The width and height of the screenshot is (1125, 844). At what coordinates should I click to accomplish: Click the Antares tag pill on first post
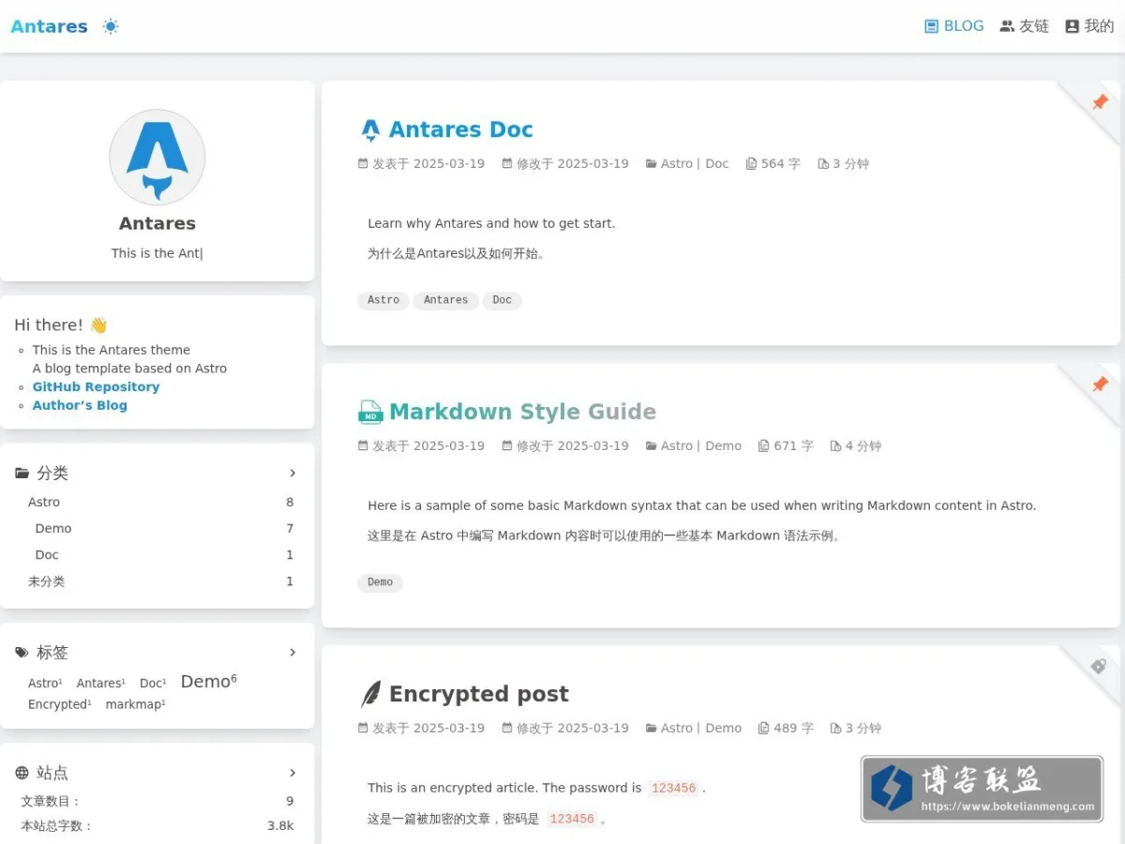pyautogui.click(x=445, y=300)
